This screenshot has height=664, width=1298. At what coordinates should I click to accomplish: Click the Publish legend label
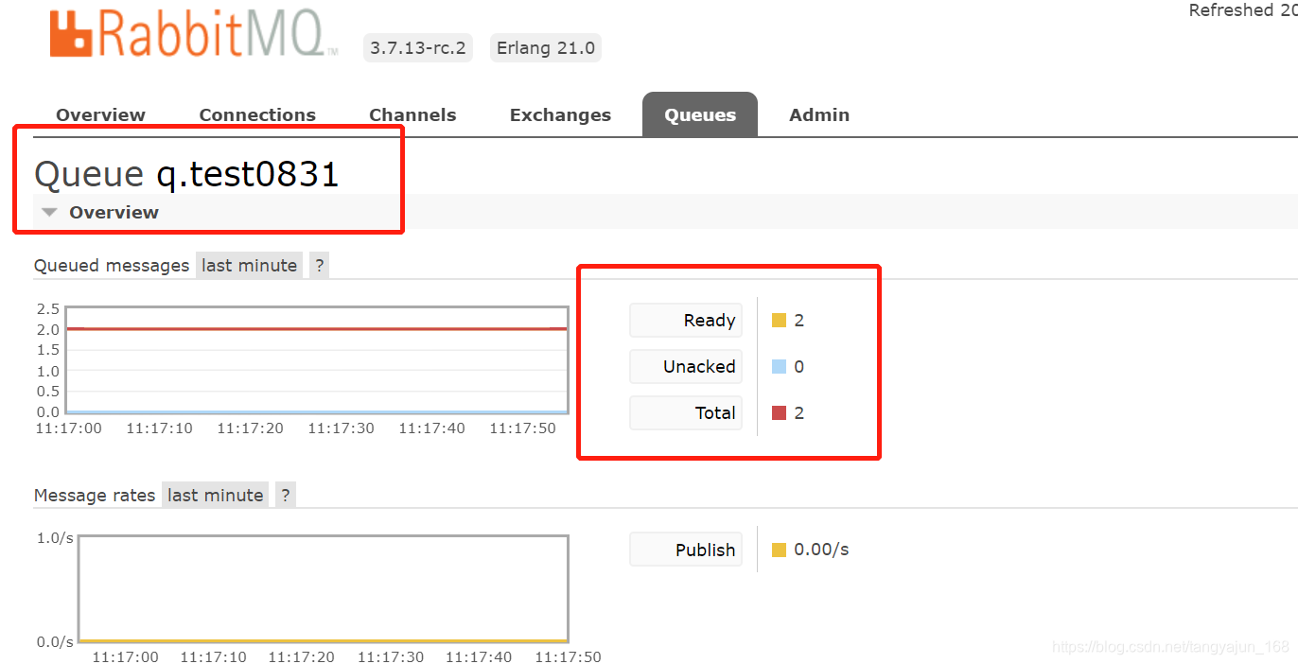tap(686, 550)
